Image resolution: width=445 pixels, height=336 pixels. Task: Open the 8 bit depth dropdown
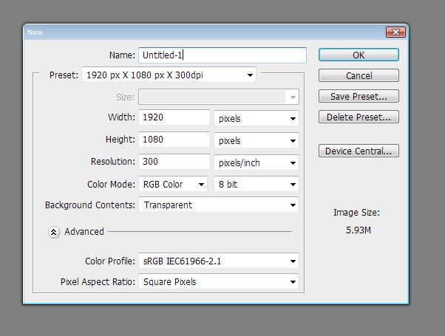[x=257, y=185]
